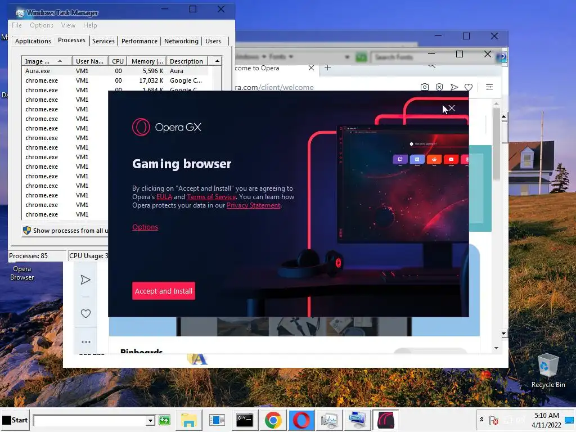The width and height of the screenshot is (576, 432).
Task: Select chrome.exe using 17,032 K memory
Action: [x=115, y=80]
